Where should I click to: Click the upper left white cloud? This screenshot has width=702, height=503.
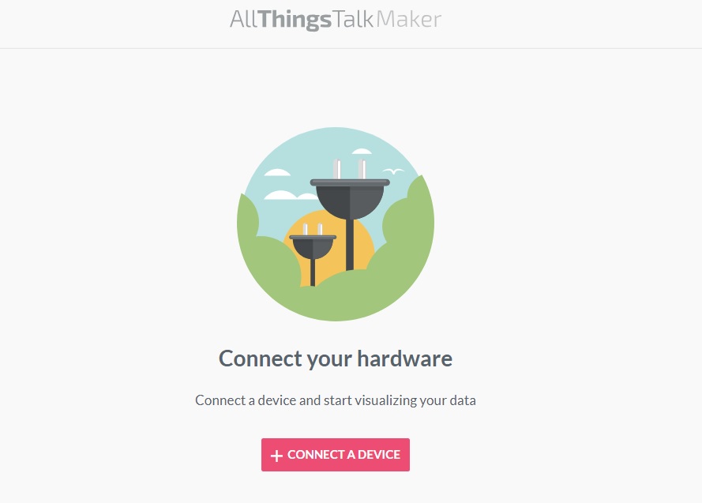[277, 172]
